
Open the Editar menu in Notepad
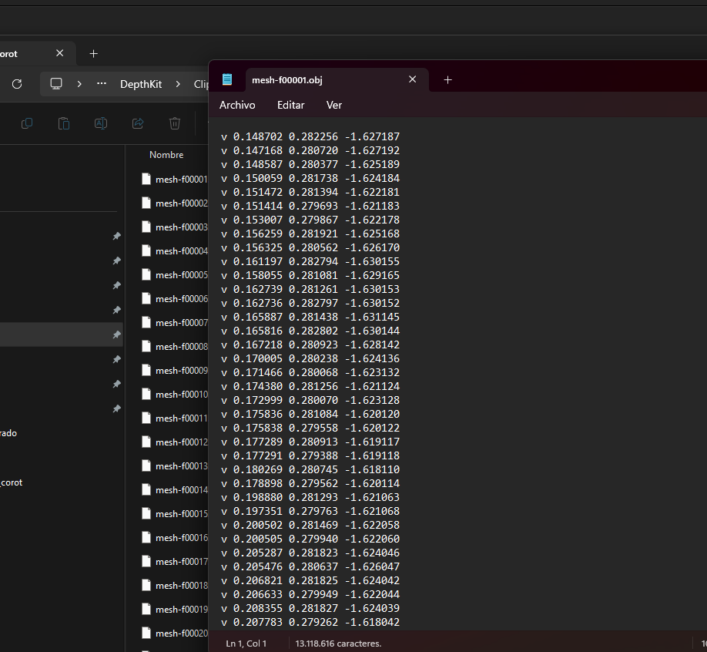[290, 105]
